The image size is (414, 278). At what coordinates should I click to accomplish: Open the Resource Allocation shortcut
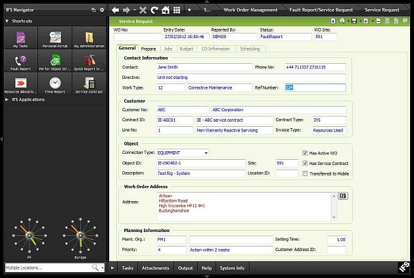(x=20, y=83)
